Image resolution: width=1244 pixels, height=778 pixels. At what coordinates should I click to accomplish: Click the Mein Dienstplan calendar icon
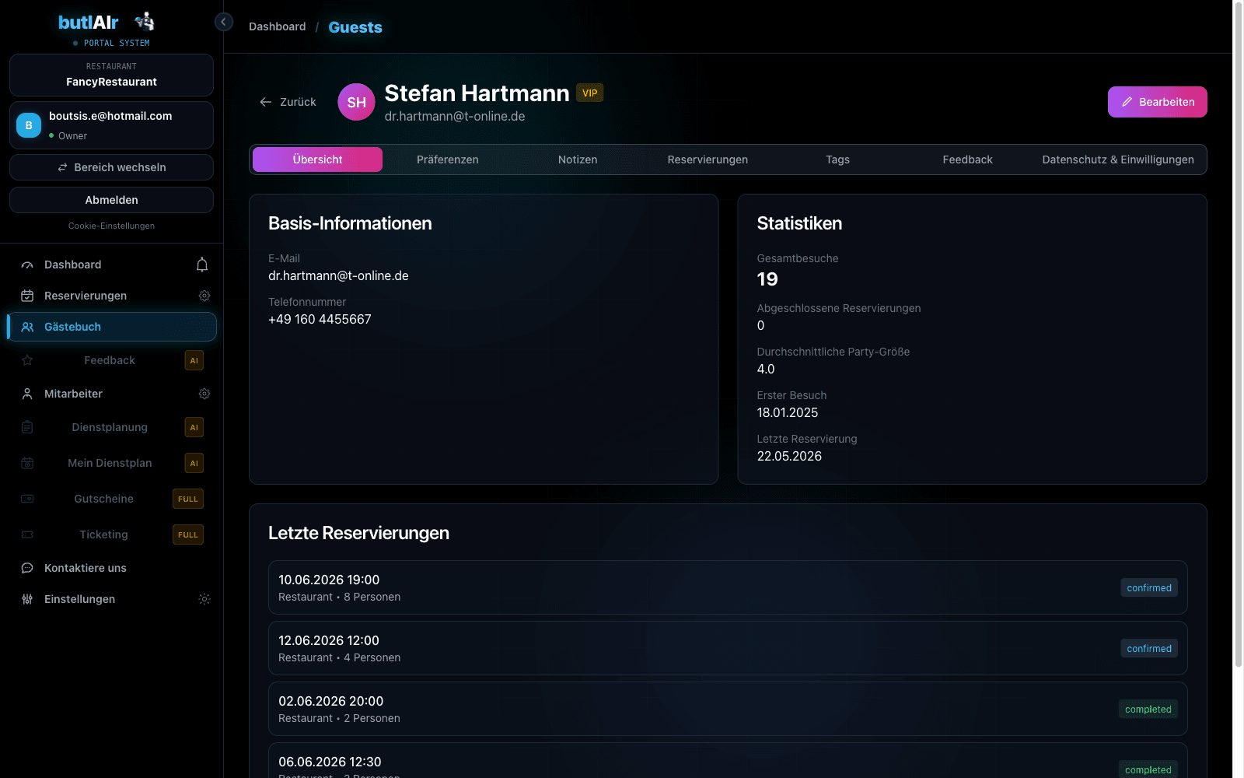click(x=27, y=463)
